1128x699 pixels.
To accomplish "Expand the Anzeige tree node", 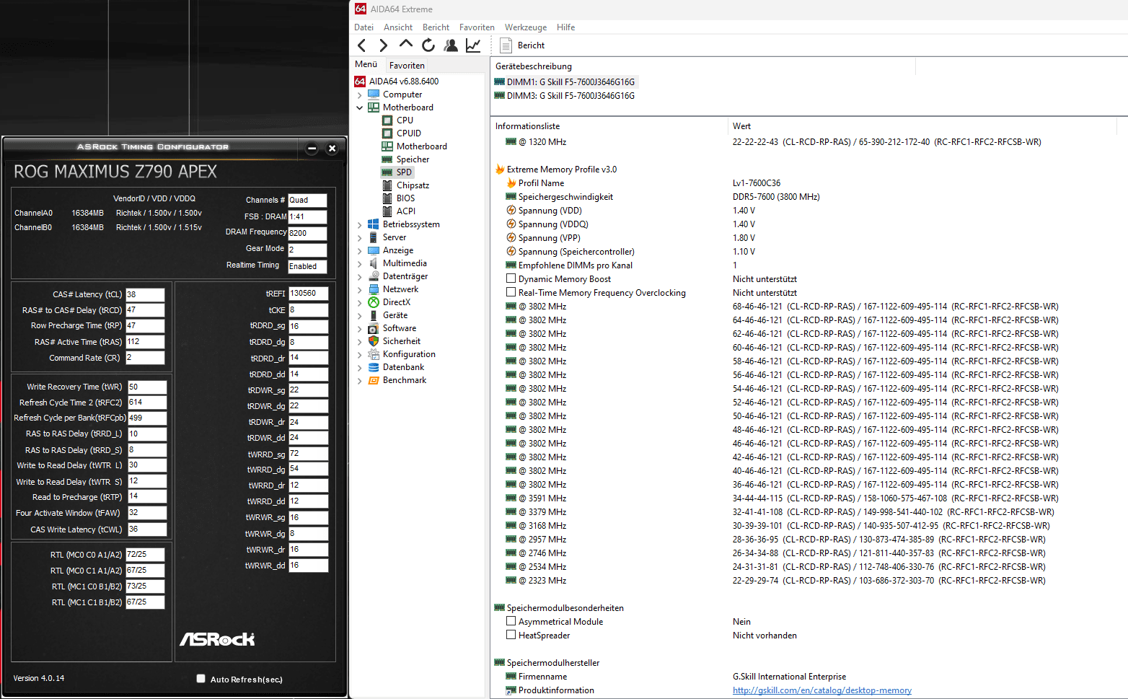I will pos(359,250).
